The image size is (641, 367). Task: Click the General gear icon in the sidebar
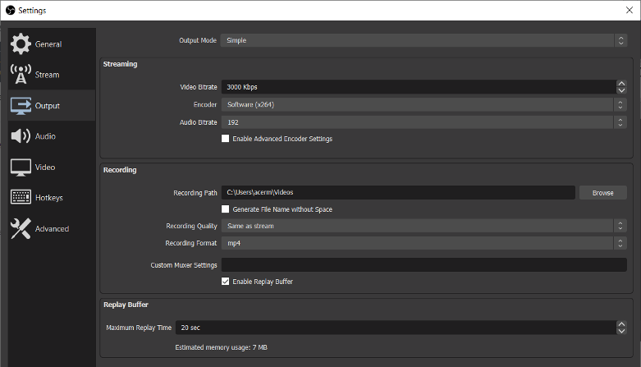coord(21,44)
